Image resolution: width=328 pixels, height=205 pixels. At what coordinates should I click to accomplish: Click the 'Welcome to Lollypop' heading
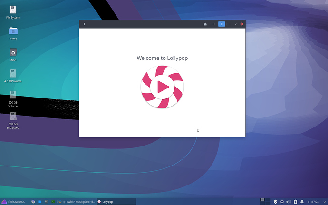162,58
